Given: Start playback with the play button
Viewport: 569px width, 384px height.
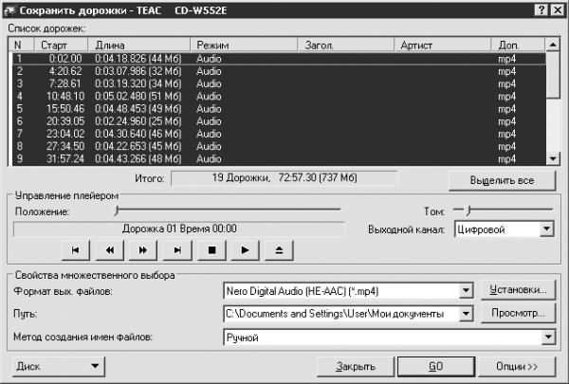Looking at the screenshot, I should click(246, 250).
